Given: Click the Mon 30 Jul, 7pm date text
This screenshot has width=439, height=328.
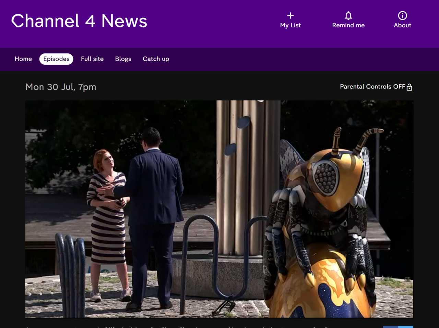Looking at the screenshot, I should (61, 87).
